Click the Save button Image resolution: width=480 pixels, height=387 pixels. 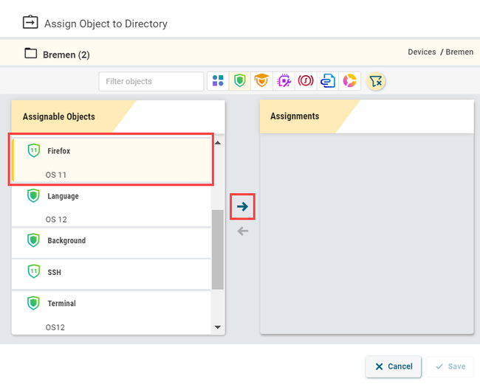click(450, 366)
